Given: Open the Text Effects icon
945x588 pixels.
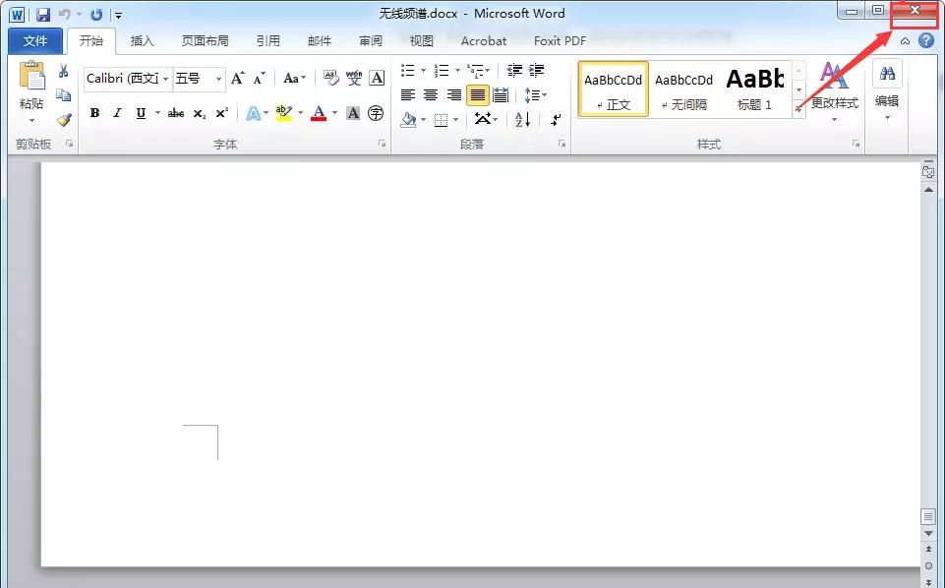Looking at the screenshot, I should 254,113.
